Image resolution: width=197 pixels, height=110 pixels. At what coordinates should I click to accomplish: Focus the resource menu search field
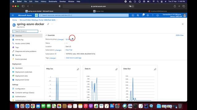click(x=25, y=31)
